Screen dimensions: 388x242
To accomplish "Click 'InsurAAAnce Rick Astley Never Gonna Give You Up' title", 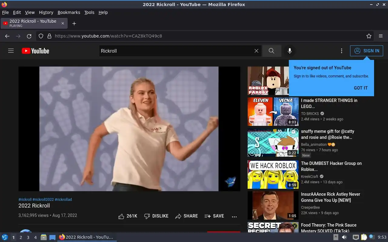I will [x=331, y=197].
